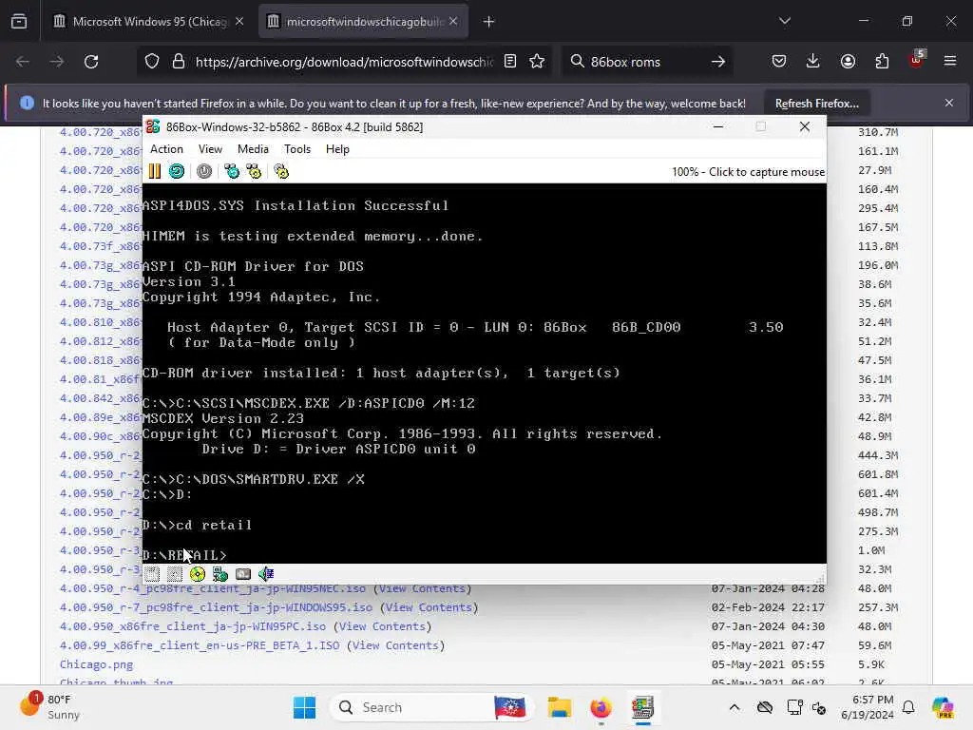The width and height of the screenshot is (973, 730).
Task: Open the Firefox Downloads panel
Action: 813,62
